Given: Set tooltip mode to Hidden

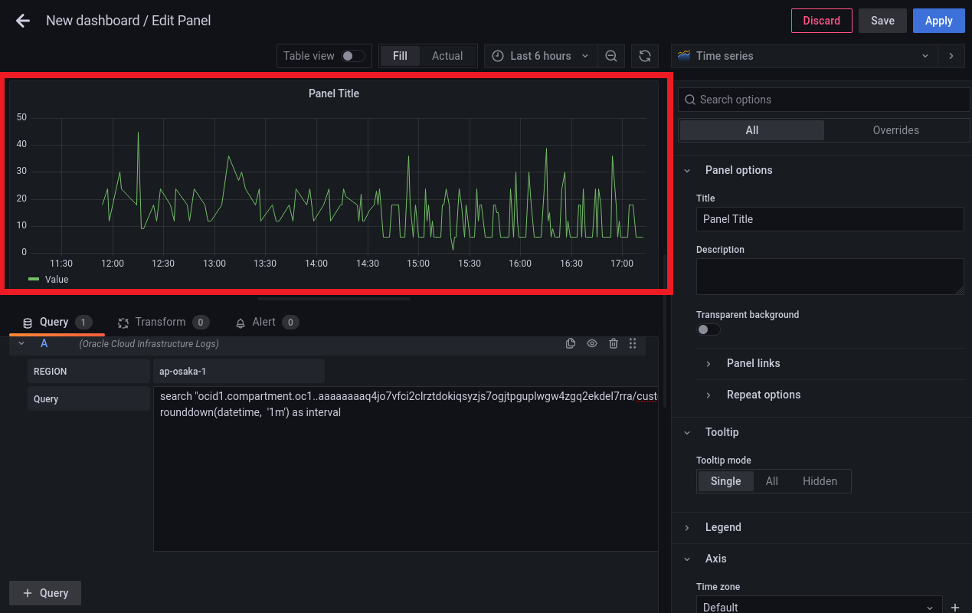Looking at the screenshot, I should [820, 481].
